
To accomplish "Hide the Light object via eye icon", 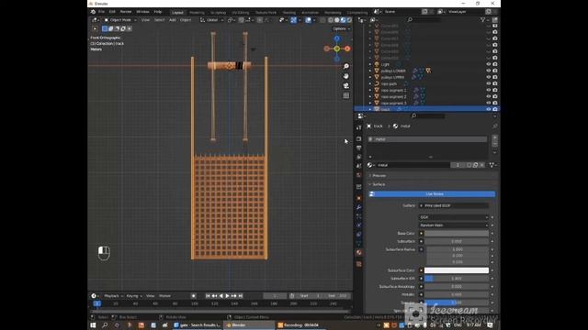I will click(488, 64).
